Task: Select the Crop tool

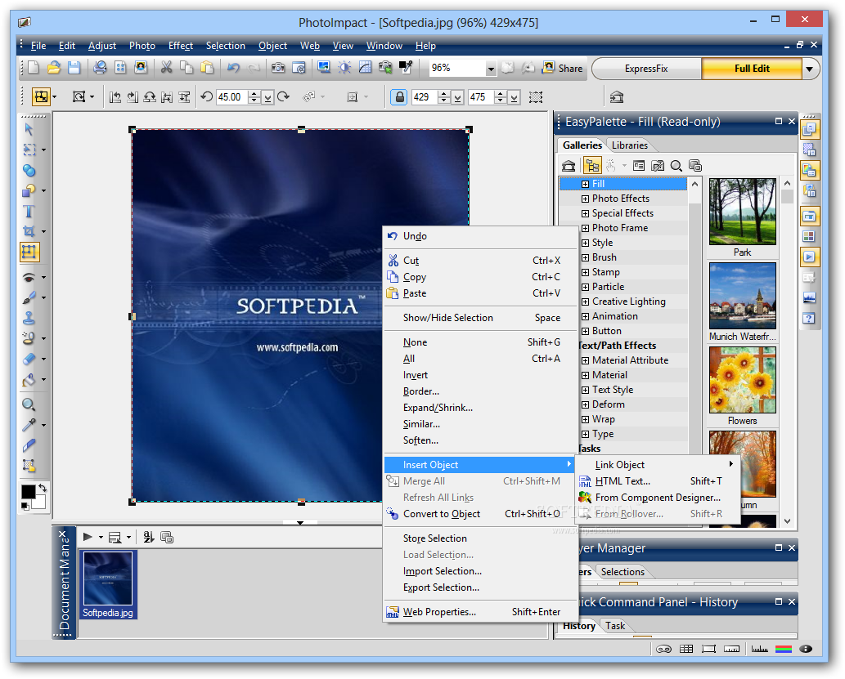Action: (x=29, y=231)
